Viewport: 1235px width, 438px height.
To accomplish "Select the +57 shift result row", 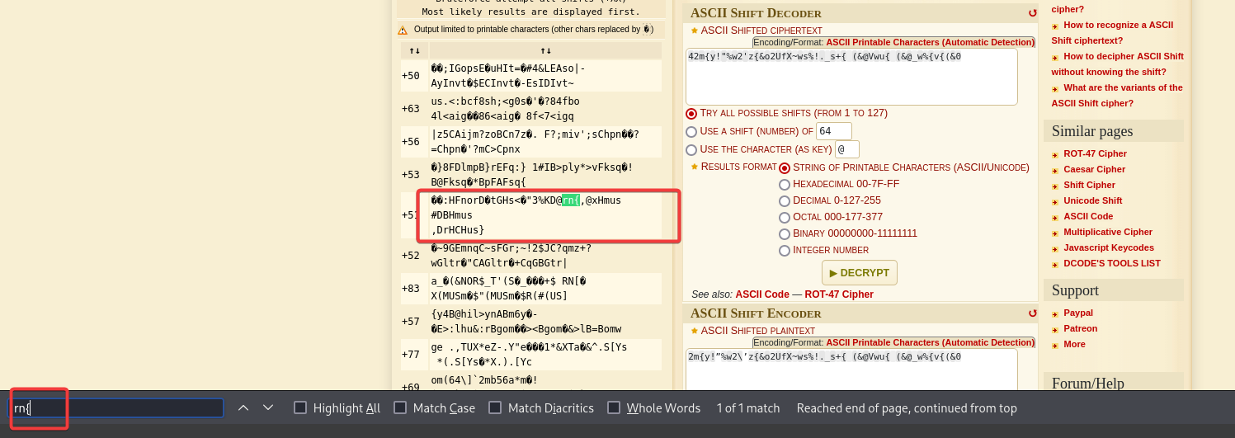I will [530, 322].
